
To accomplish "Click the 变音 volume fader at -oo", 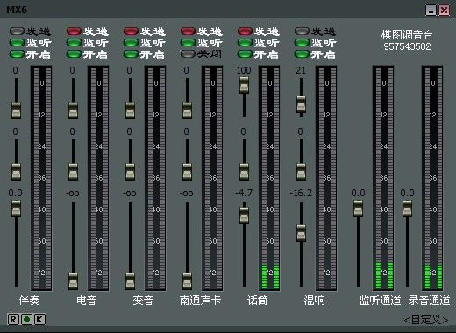I will (130, 281).
